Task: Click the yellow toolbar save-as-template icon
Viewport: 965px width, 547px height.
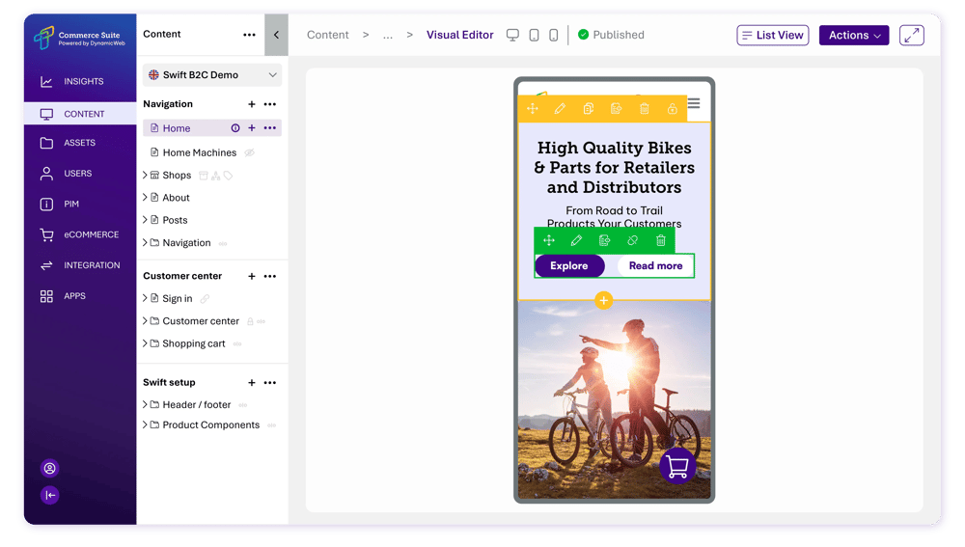Action: tap(616, 109)
